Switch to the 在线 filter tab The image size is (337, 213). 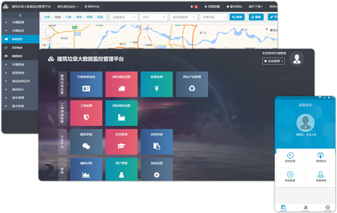(x=58, y=17)
